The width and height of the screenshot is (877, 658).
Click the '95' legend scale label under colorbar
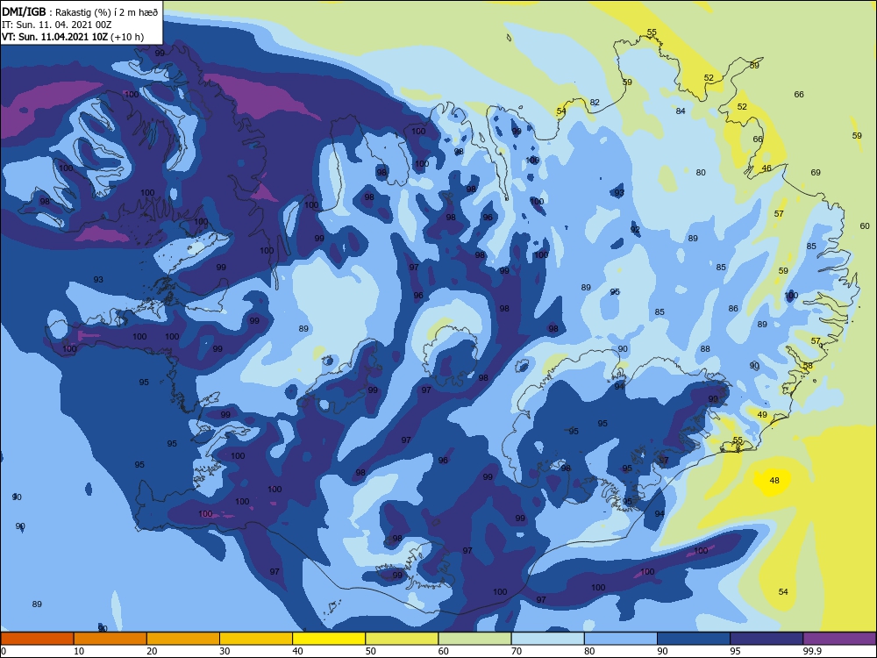pos(735,651)
